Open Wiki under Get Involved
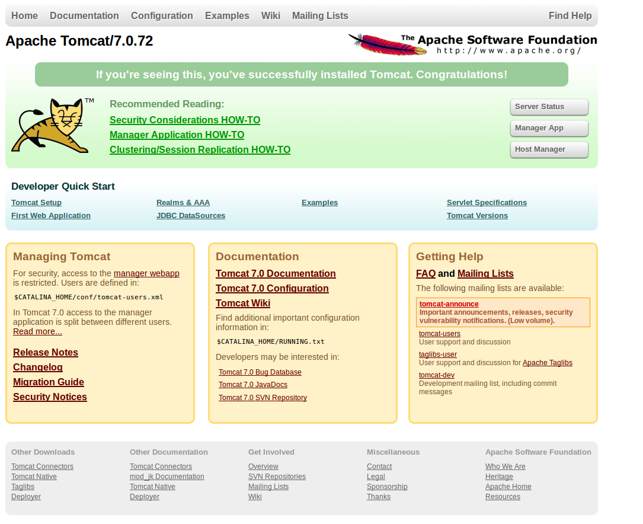This screenshot has height=524, width=643. pos(255,497)
